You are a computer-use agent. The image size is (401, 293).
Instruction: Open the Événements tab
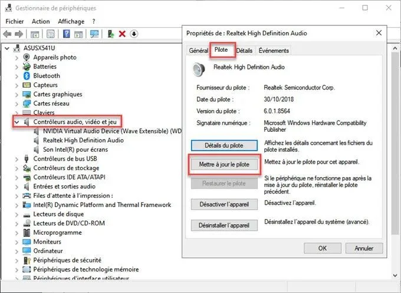click(x=274, y=51)
